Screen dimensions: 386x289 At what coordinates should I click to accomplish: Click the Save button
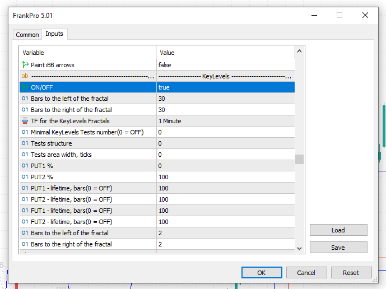coord(338,248)
